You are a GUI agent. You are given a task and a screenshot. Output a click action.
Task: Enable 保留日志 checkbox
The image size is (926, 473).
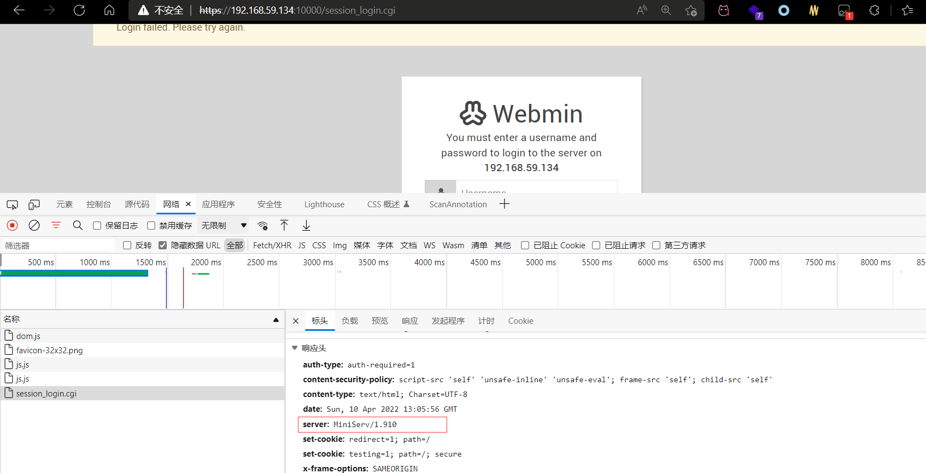[x=97, y=225]
